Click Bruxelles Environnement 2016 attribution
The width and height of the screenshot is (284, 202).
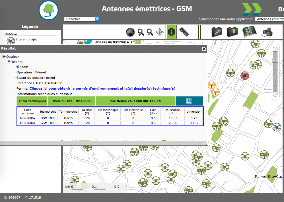coord(114,42)
